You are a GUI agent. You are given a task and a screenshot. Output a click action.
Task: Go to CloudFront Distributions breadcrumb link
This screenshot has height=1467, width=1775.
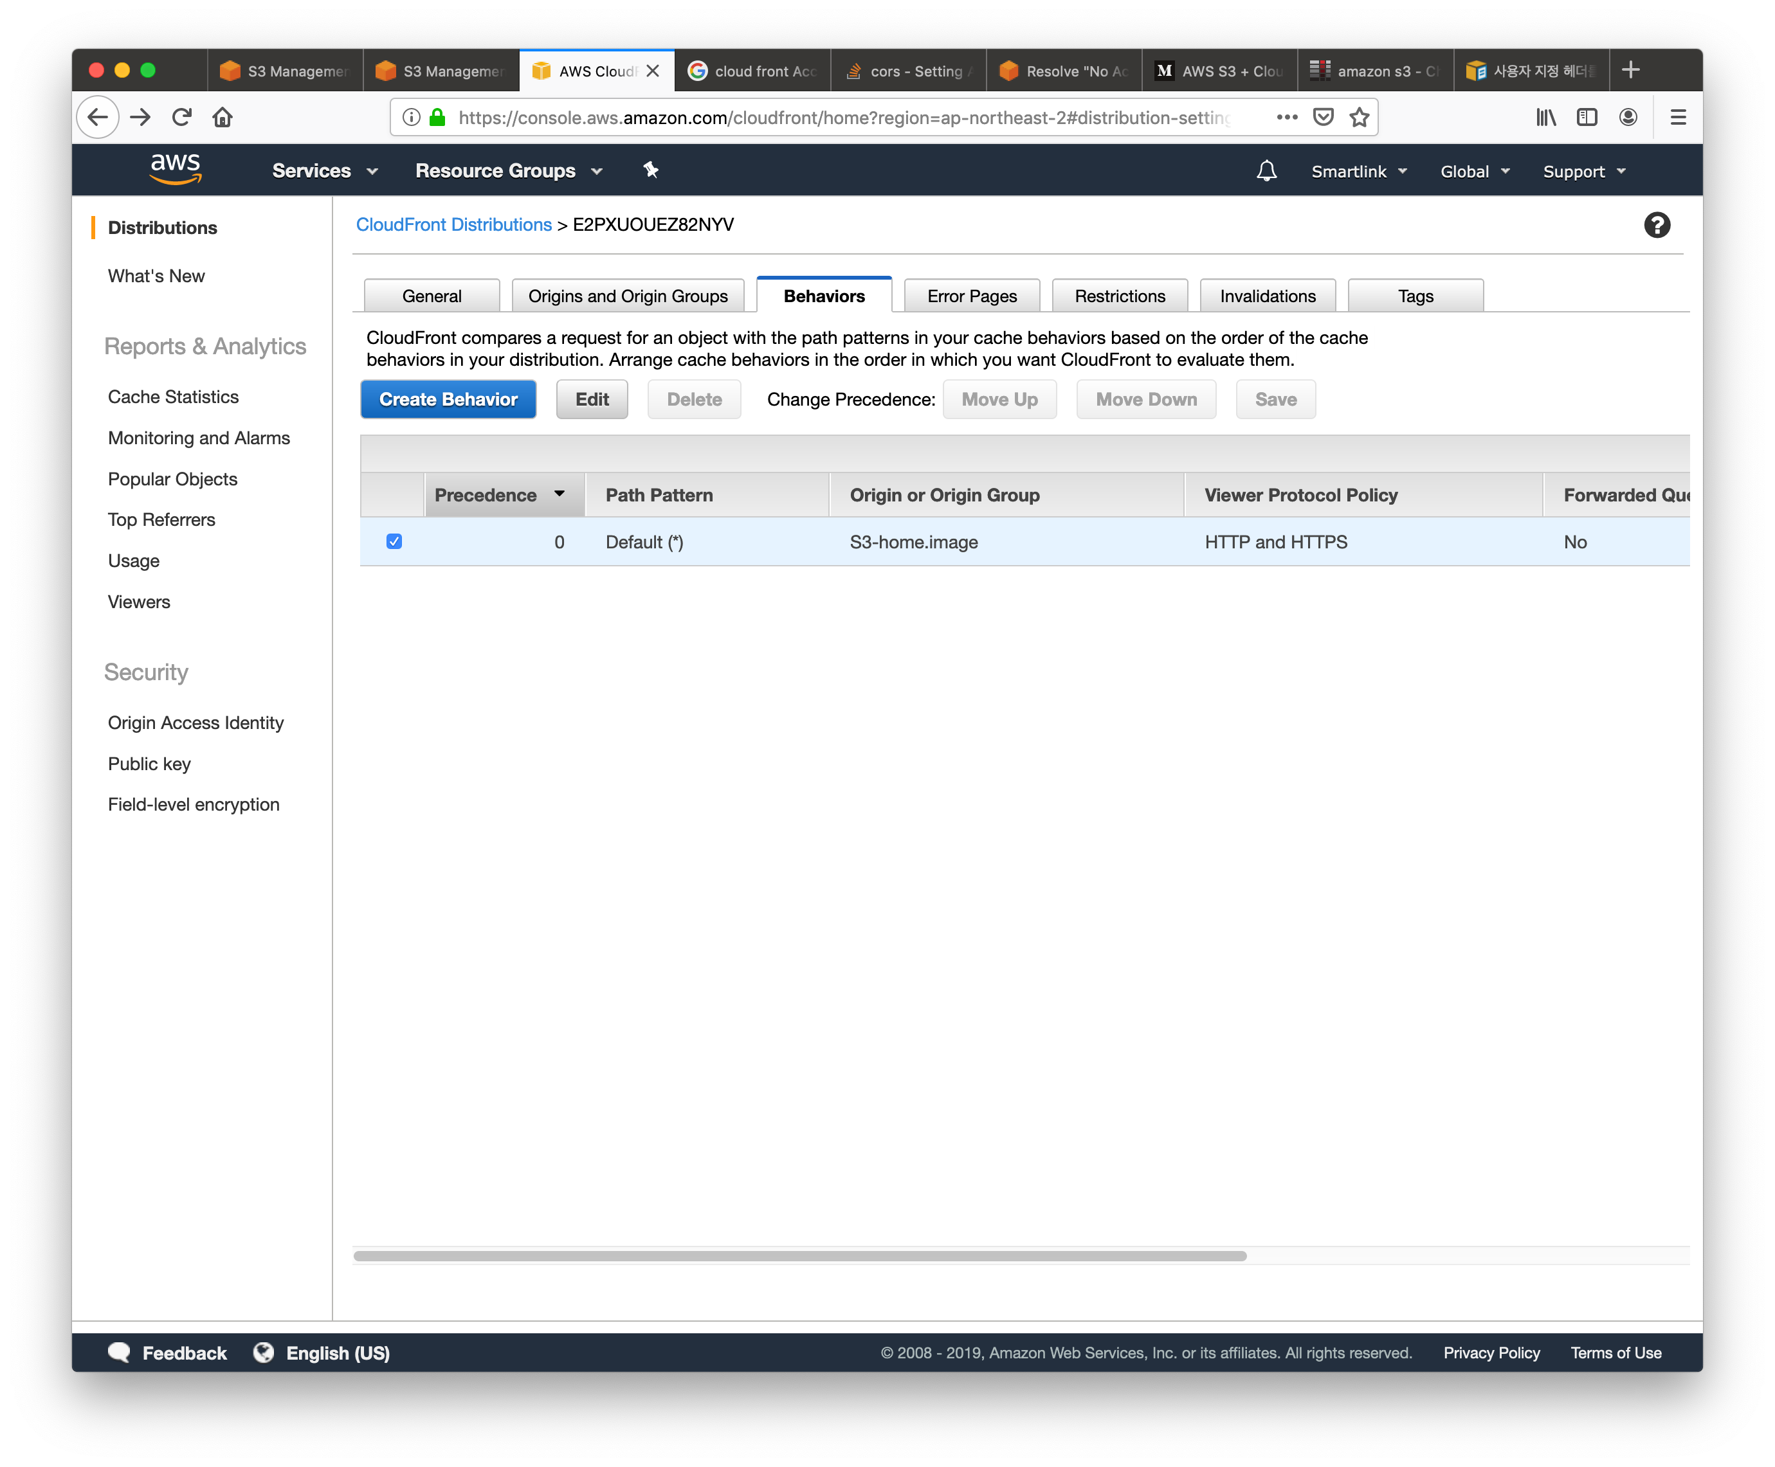(x=453, y=225)
